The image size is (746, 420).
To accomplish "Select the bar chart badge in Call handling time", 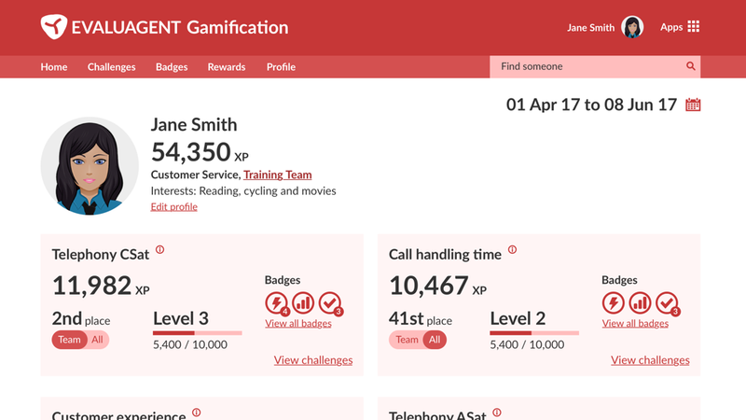I will pos(640,302).
